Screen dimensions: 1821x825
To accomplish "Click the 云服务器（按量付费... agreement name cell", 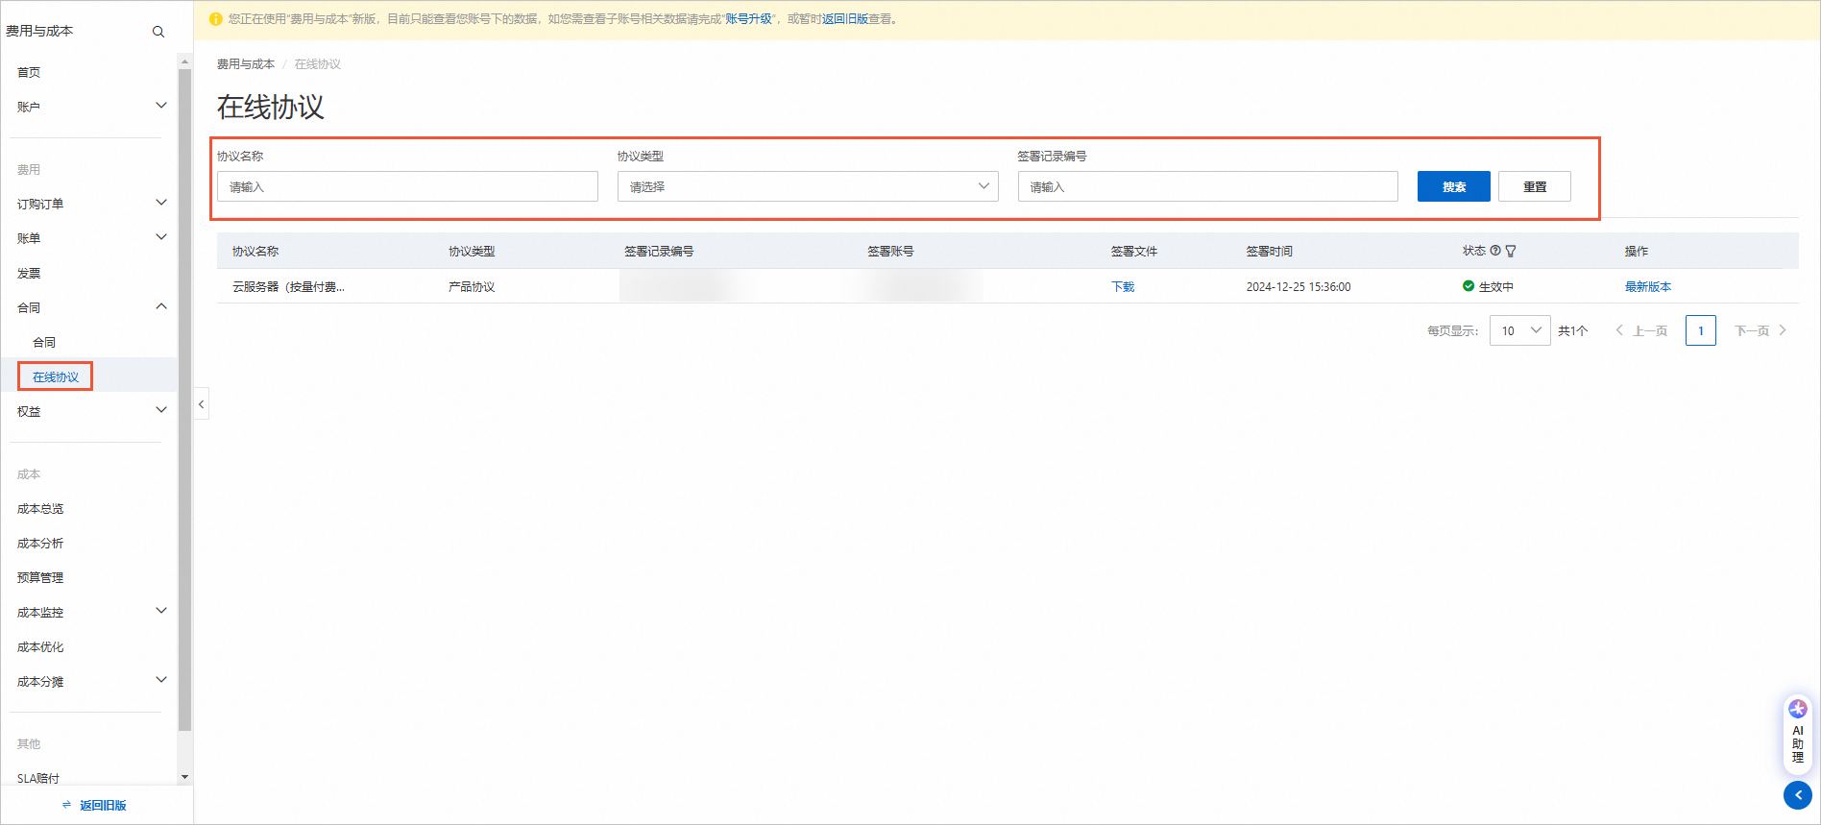I will (288, 287).
